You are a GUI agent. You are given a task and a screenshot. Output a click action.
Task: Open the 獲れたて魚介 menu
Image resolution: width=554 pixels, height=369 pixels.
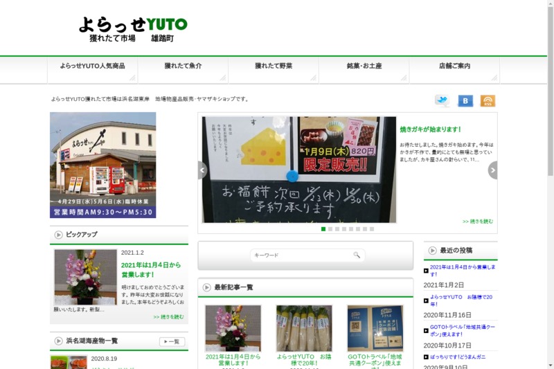coord(183,66)
